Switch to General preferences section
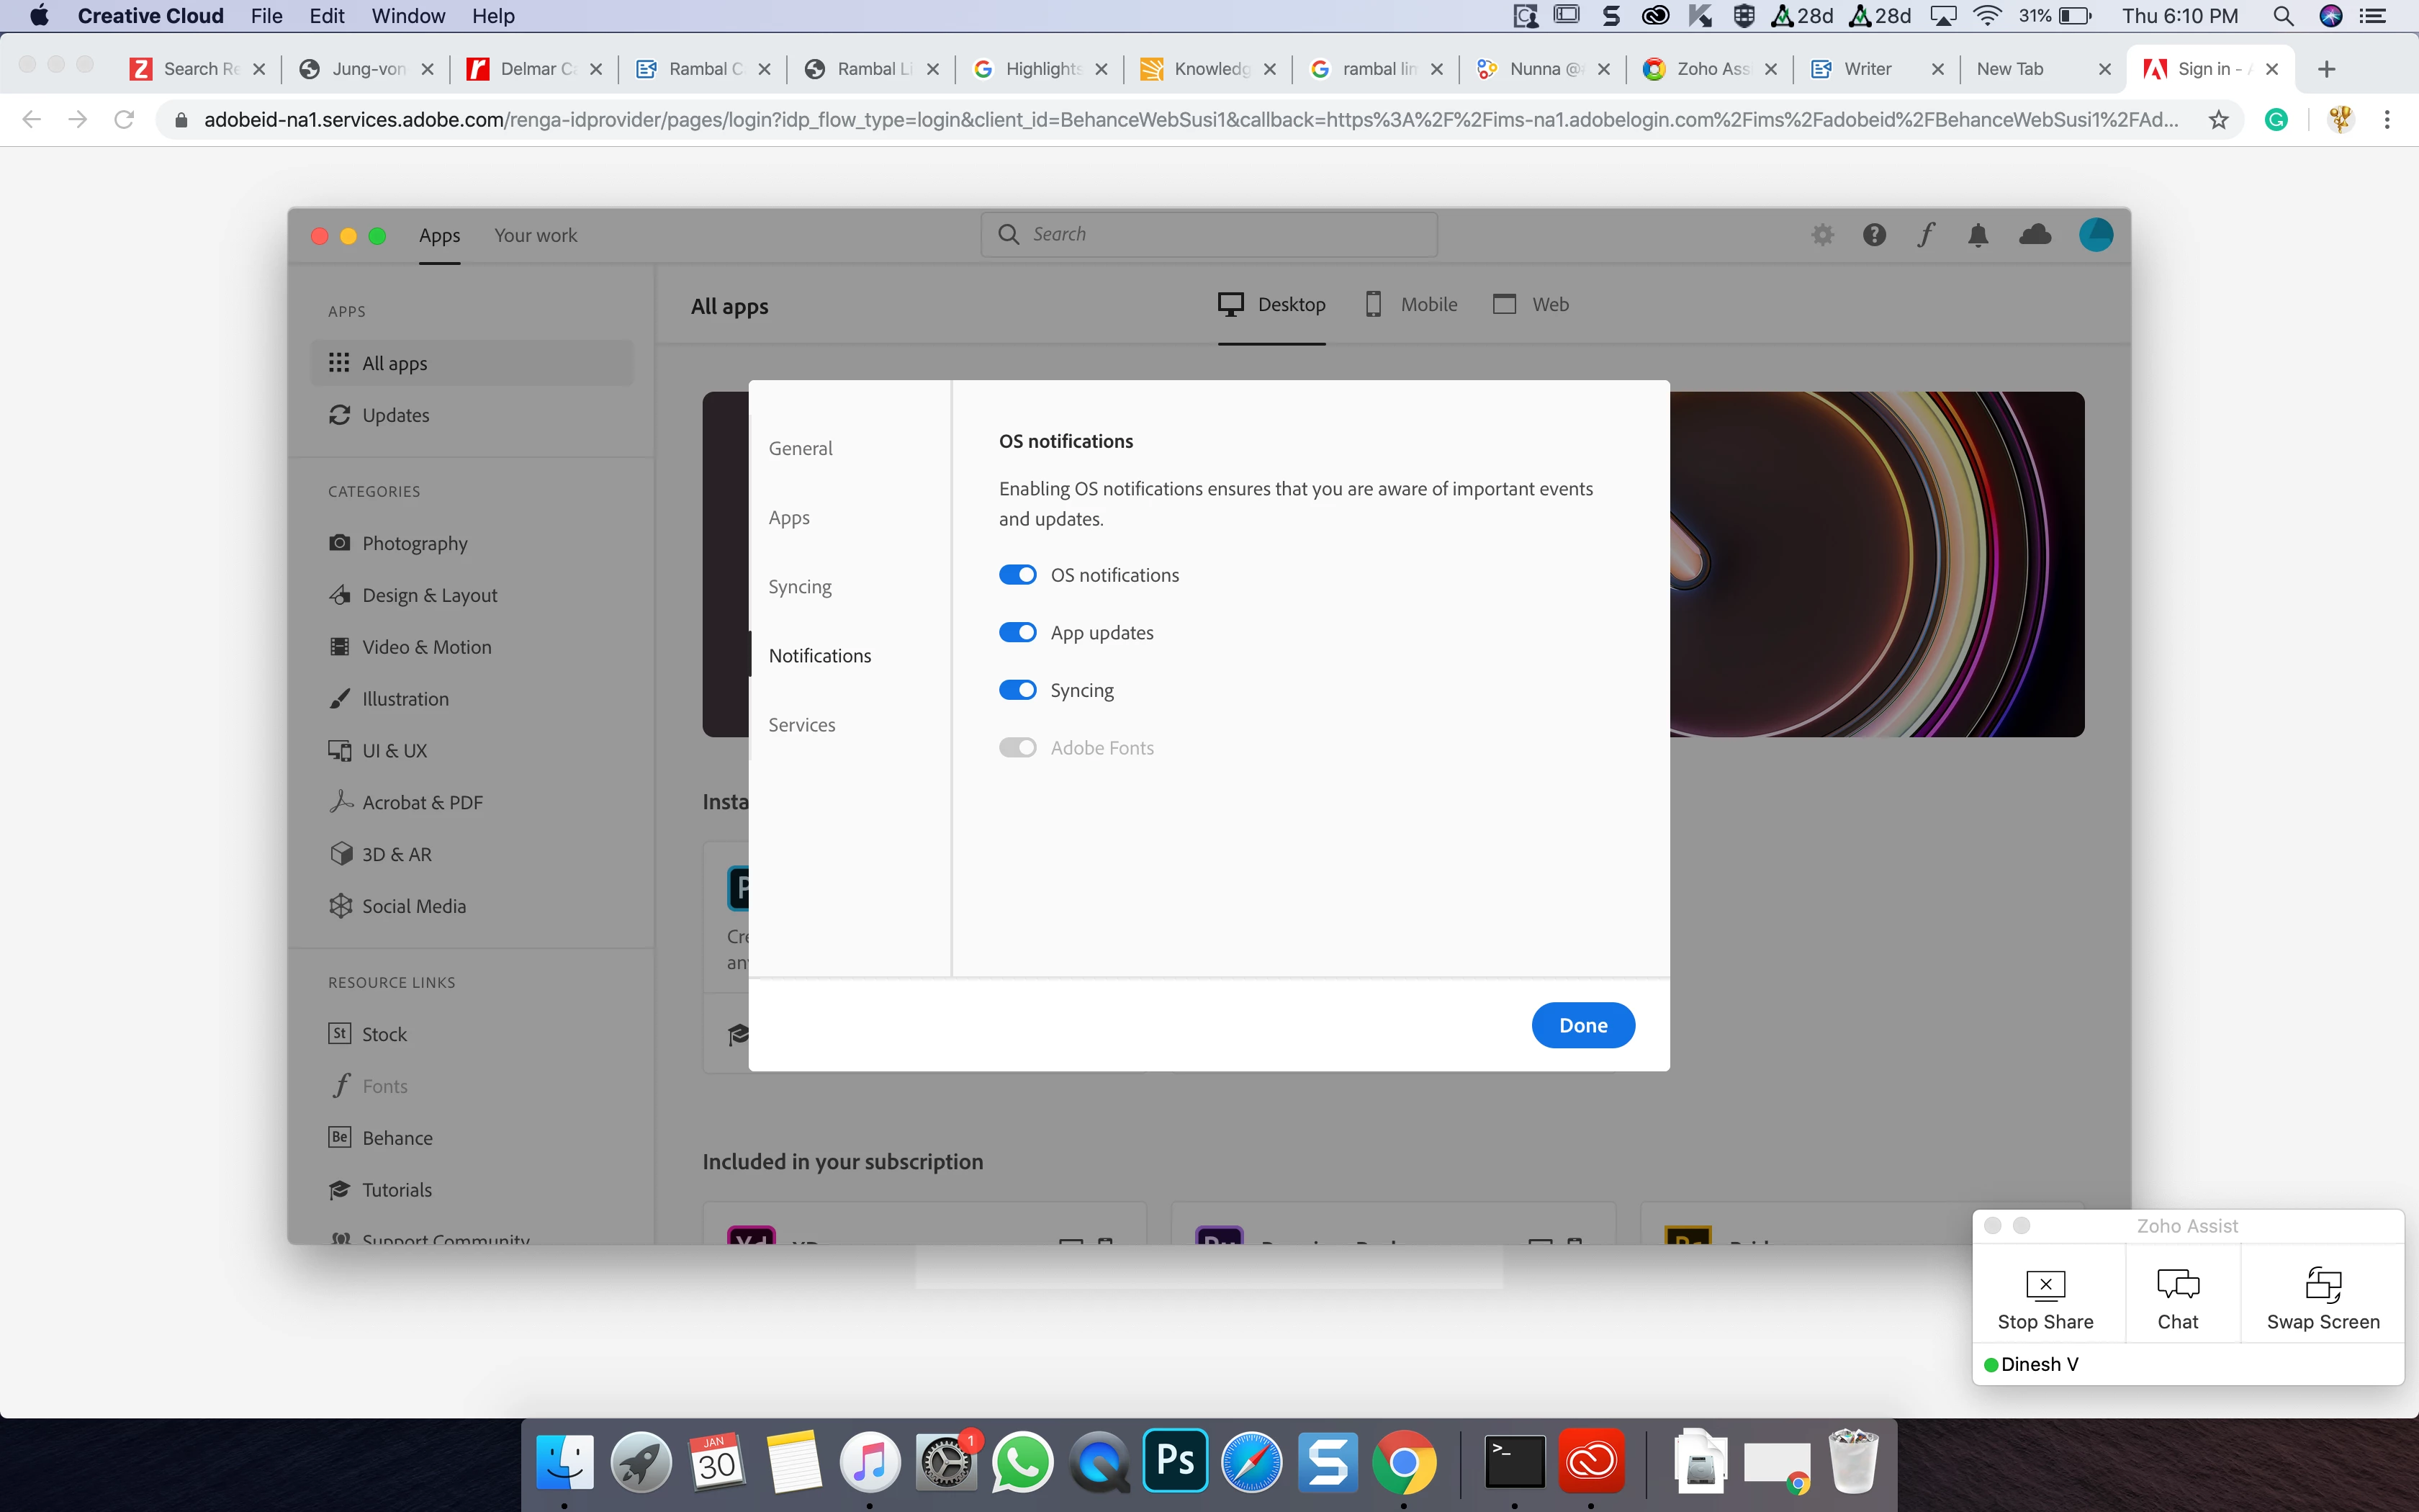2419x1512 pixels. coord(800,448)
